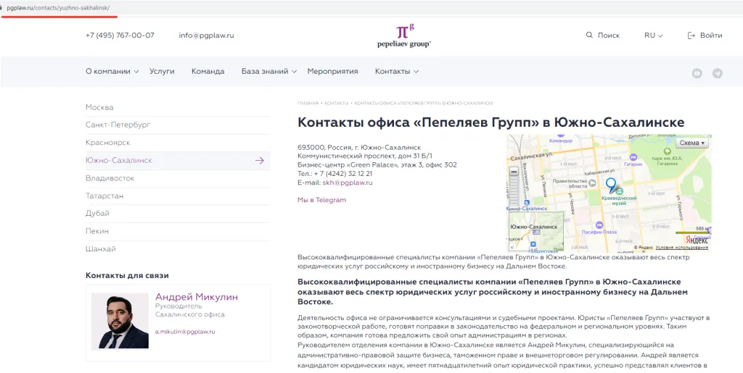The height and width of the screenshot is (373, 743).
Task: Click the a.mikulin@pgplaw.ru email link
Action: pyautogui.click(x=185, y=332)
